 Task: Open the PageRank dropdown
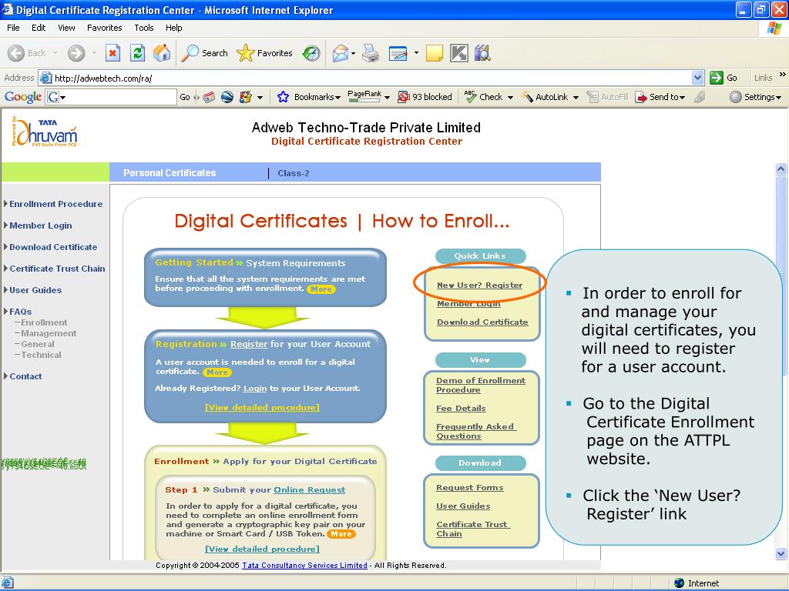tap(387, 98)
